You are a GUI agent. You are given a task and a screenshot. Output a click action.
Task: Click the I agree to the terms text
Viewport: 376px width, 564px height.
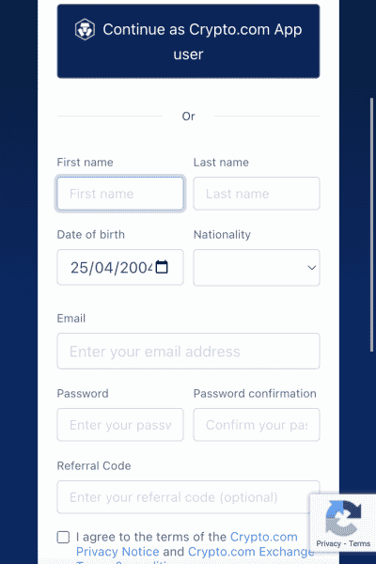(x=150, y=537)
